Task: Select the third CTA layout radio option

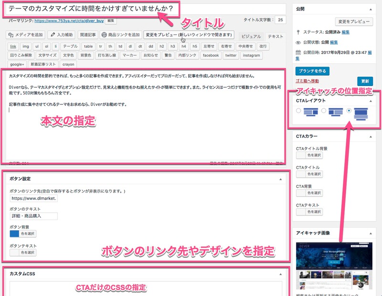Action: point(349,111)
